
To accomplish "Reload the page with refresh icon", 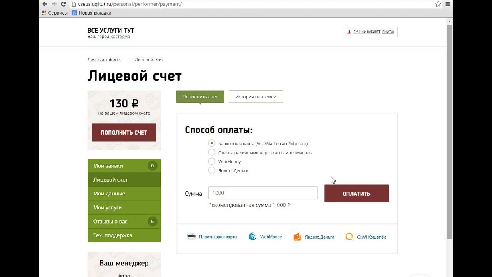I will coord(64,4).
